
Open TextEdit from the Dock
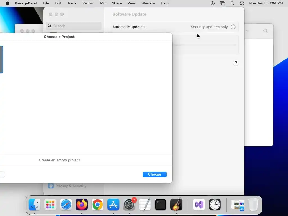pyautogui.click(x=145, y=204)
